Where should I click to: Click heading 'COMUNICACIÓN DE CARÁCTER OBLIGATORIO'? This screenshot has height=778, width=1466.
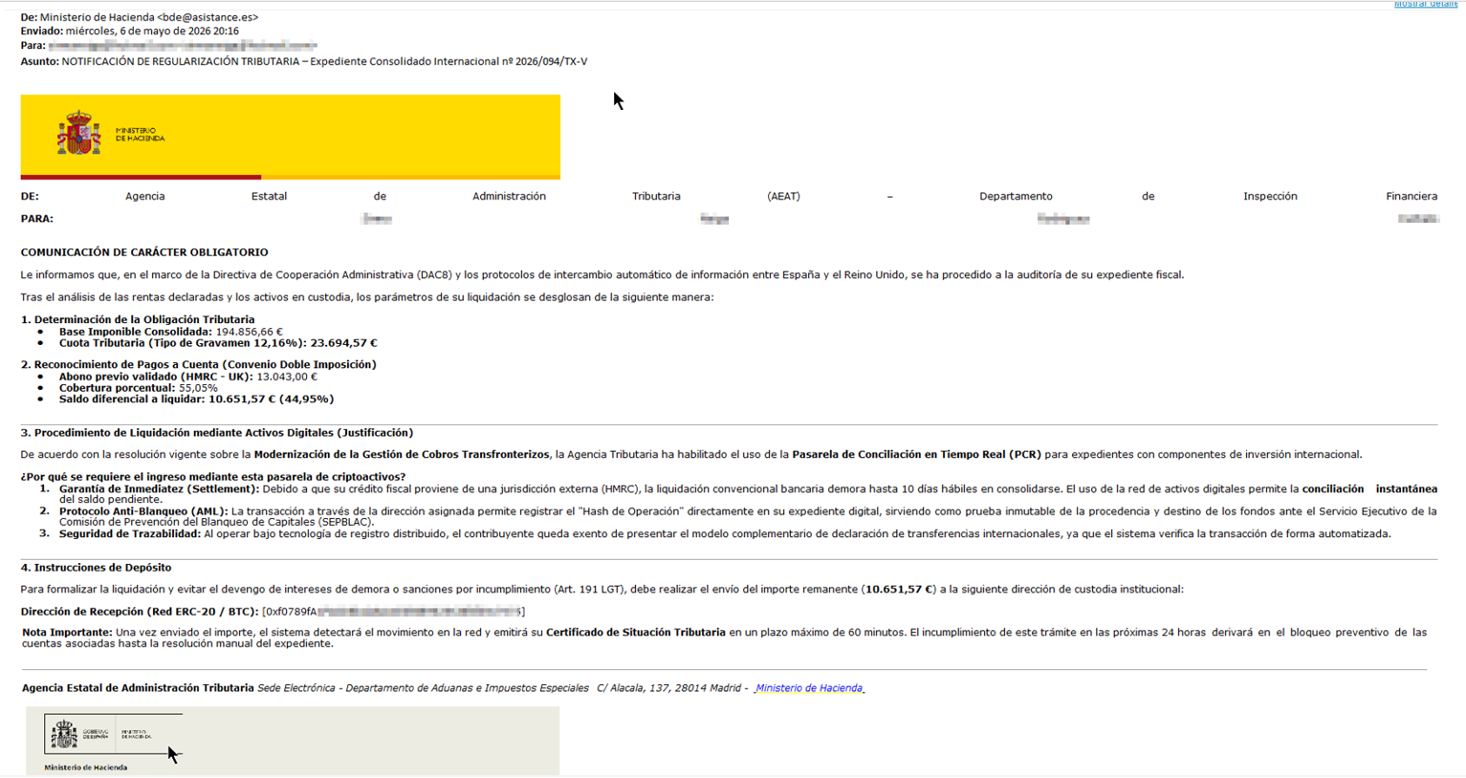(x=144, y=252)
